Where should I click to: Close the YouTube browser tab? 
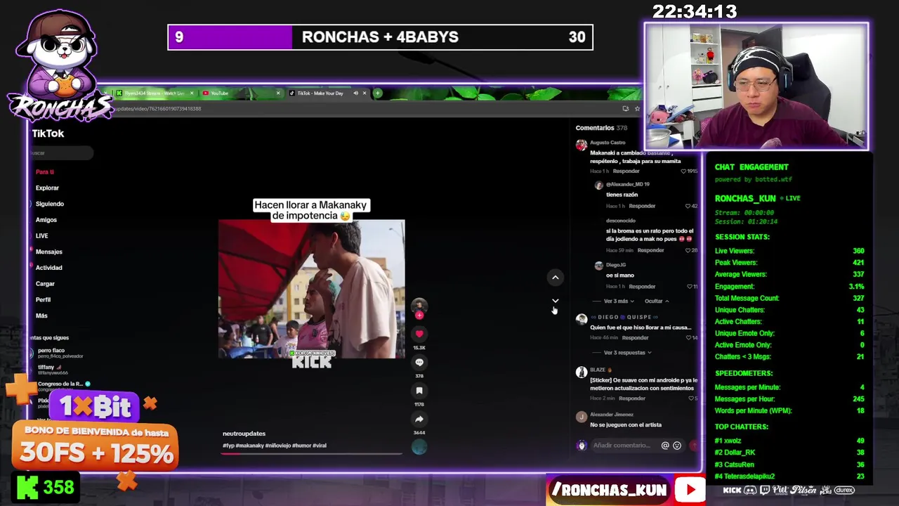[x=278, y=93]
